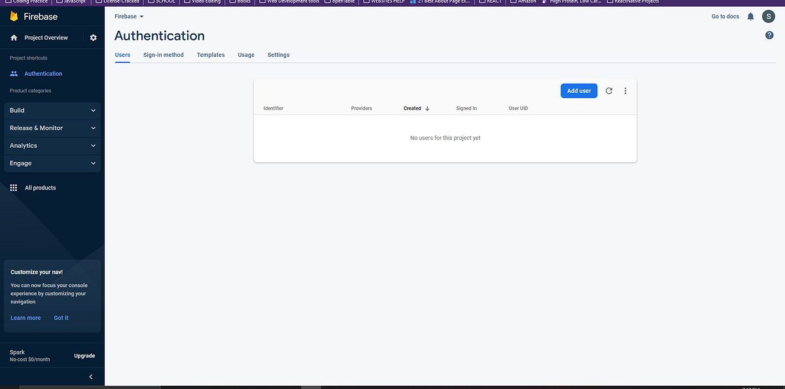
Task: Open Project Overview in sidebar
Action: (46, 38)
